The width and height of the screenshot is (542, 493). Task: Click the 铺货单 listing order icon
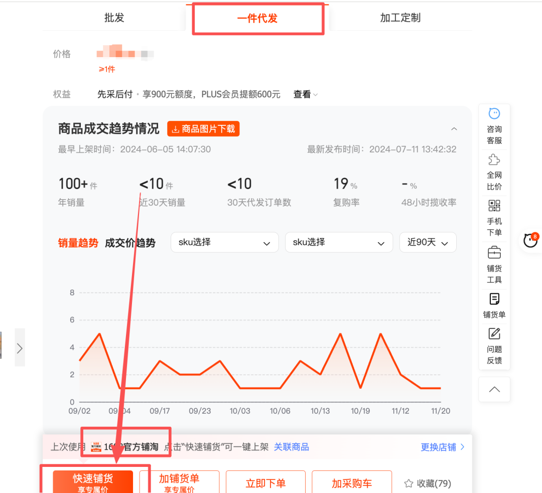[494, 305]
